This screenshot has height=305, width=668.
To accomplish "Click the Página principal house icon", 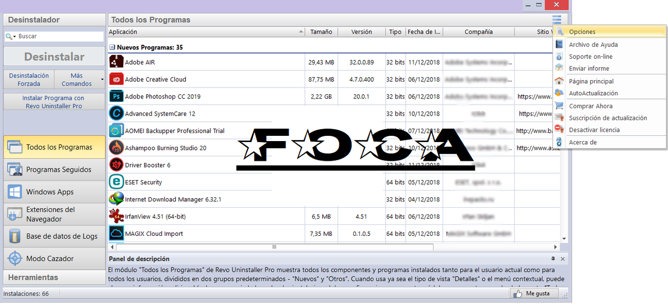I will coord(559,81).
